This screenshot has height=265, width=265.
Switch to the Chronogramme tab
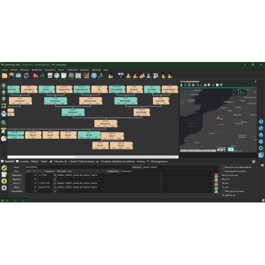pos(159,161)
